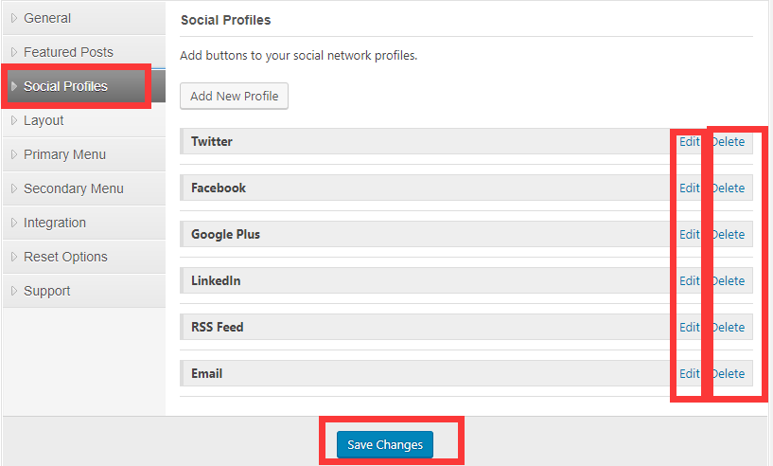This screenshot has width=773, height=466.
Task: Click the arrow icon beside Layout
Action: (14, 120)
